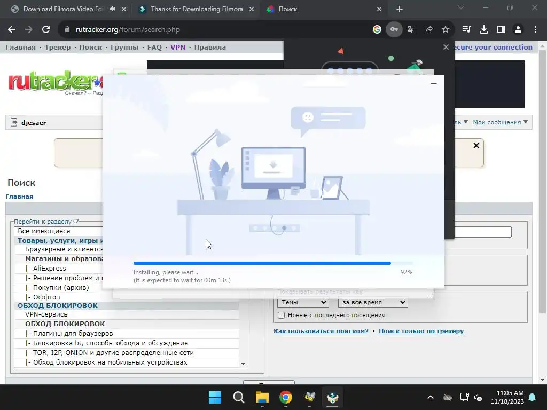
Task: Open 'Трекер' in top navigation
Action: 58,47
